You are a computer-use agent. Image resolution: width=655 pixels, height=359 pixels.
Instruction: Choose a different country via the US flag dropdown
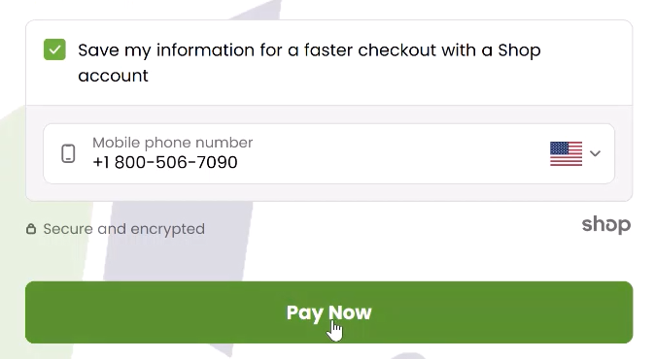575,153
